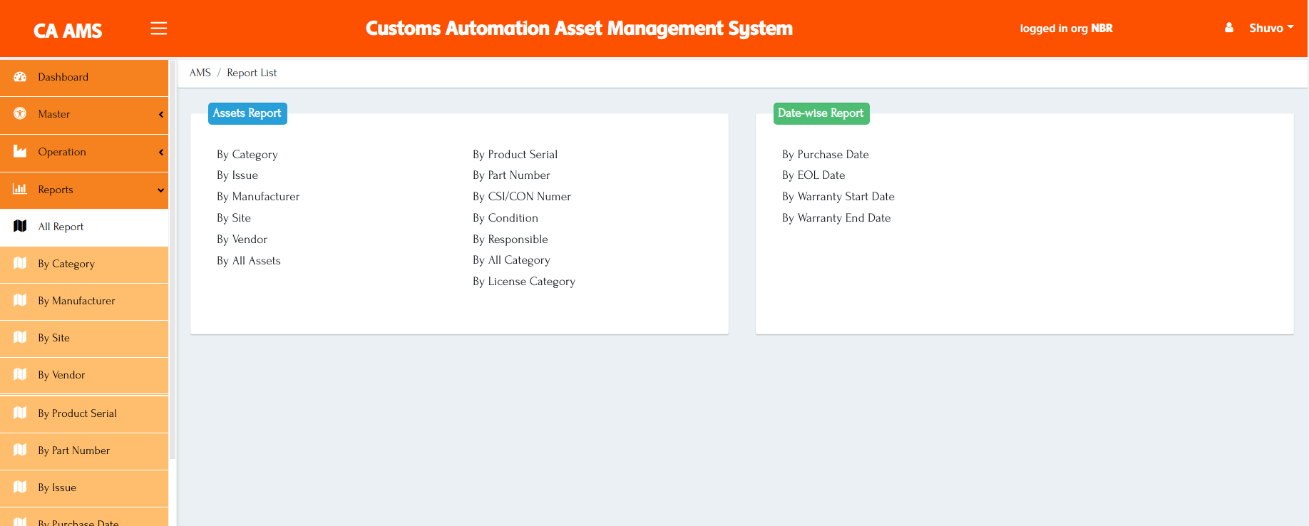
Task: Open By Site sidebar item
Action: pos(84,338)
